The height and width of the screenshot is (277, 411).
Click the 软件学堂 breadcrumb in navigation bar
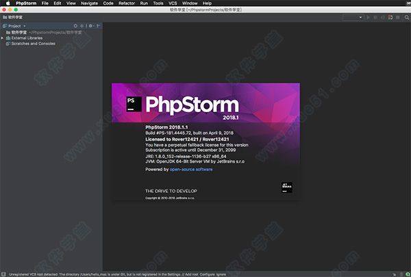click(x=15, y=17)
